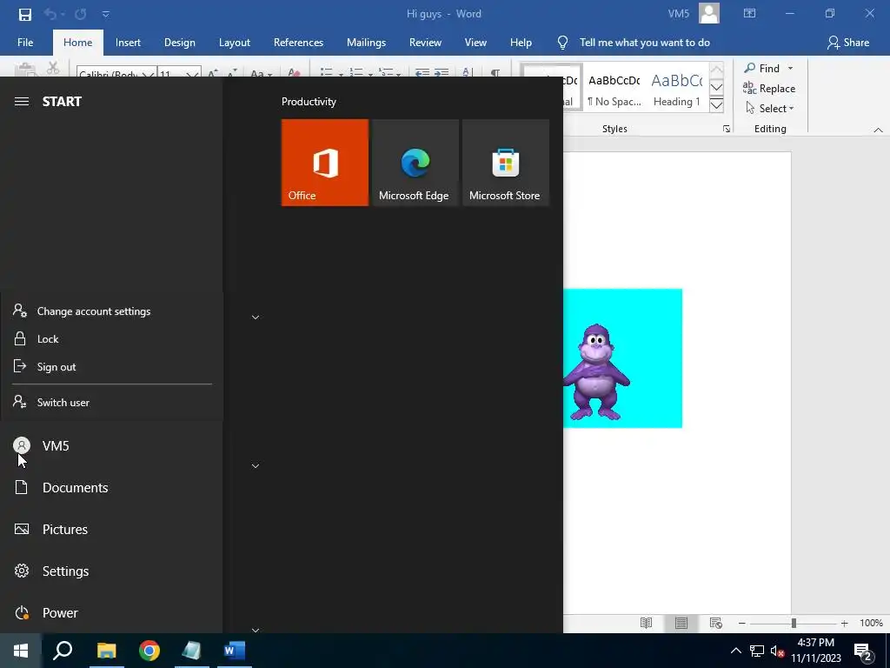Viewport: 890px width, 668px height.
Task: Open Customize Quick Access Toolbar dropdown
Action: click(x=105, y=14)
